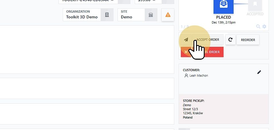Click the cancel order X icon
274x130 pixels.
tap(186, 52)
